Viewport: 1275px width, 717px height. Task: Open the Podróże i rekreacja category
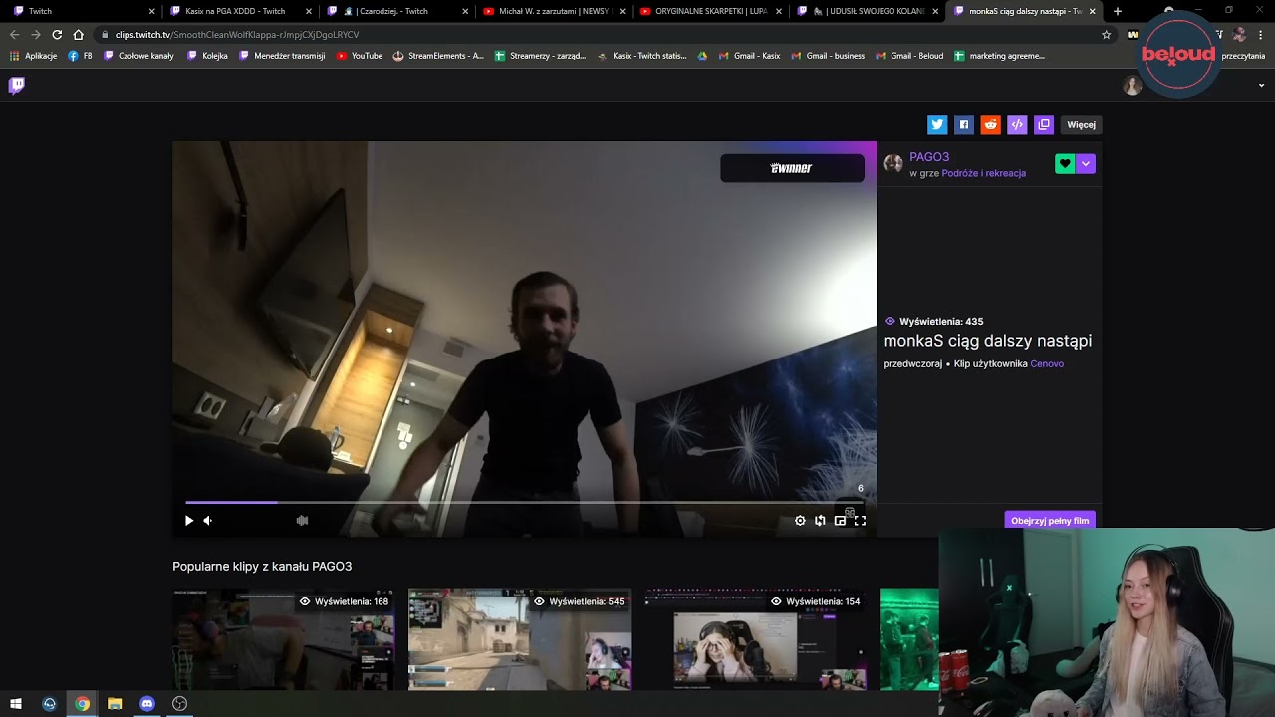pyautogui.click(x=983, y=173)
